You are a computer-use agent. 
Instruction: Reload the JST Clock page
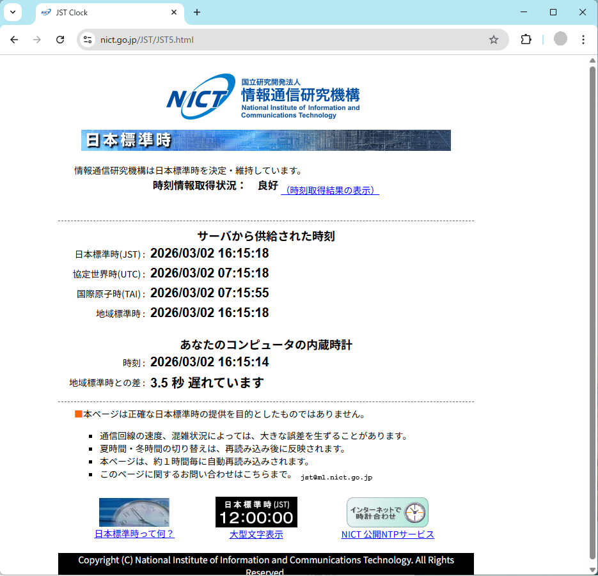point(60,40)
